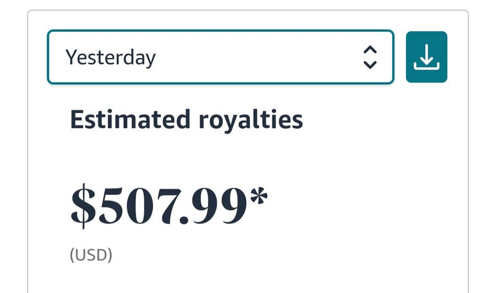Viewport: 496px width, 293px height.
Task: Click the asterisk footnote after 507.99
Action: 259,196
